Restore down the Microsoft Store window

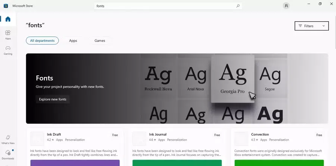pos(320,4)
